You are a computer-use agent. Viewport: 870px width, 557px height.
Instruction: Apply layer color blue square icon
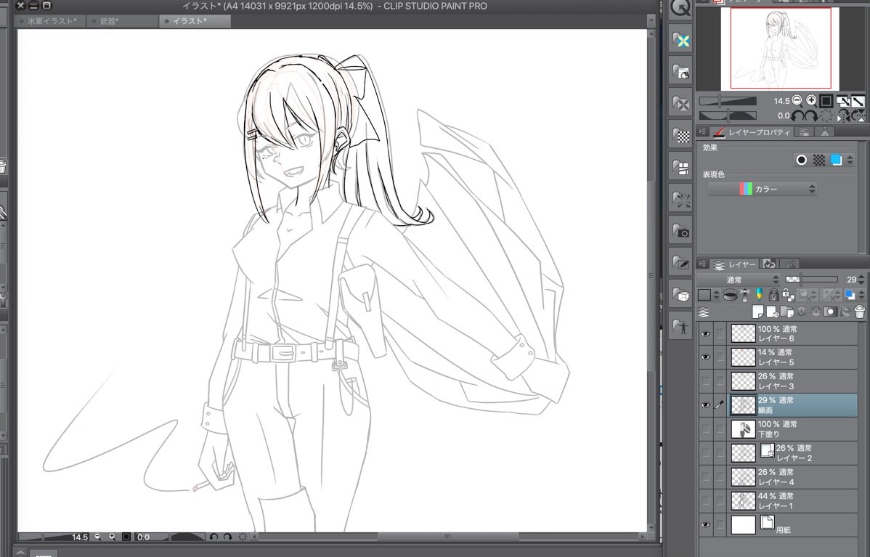[x=836, y=160]
